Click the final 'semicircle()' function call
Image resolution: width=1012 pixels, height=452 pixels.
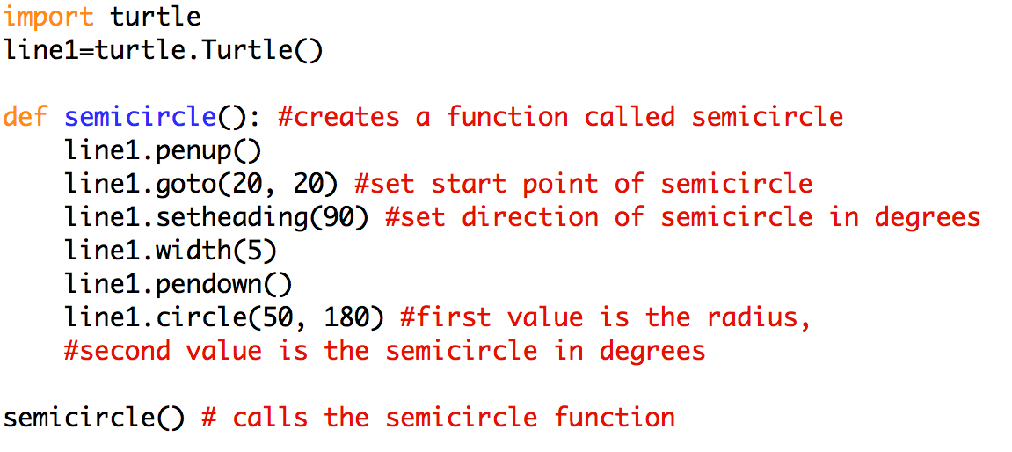click(94, 418)
